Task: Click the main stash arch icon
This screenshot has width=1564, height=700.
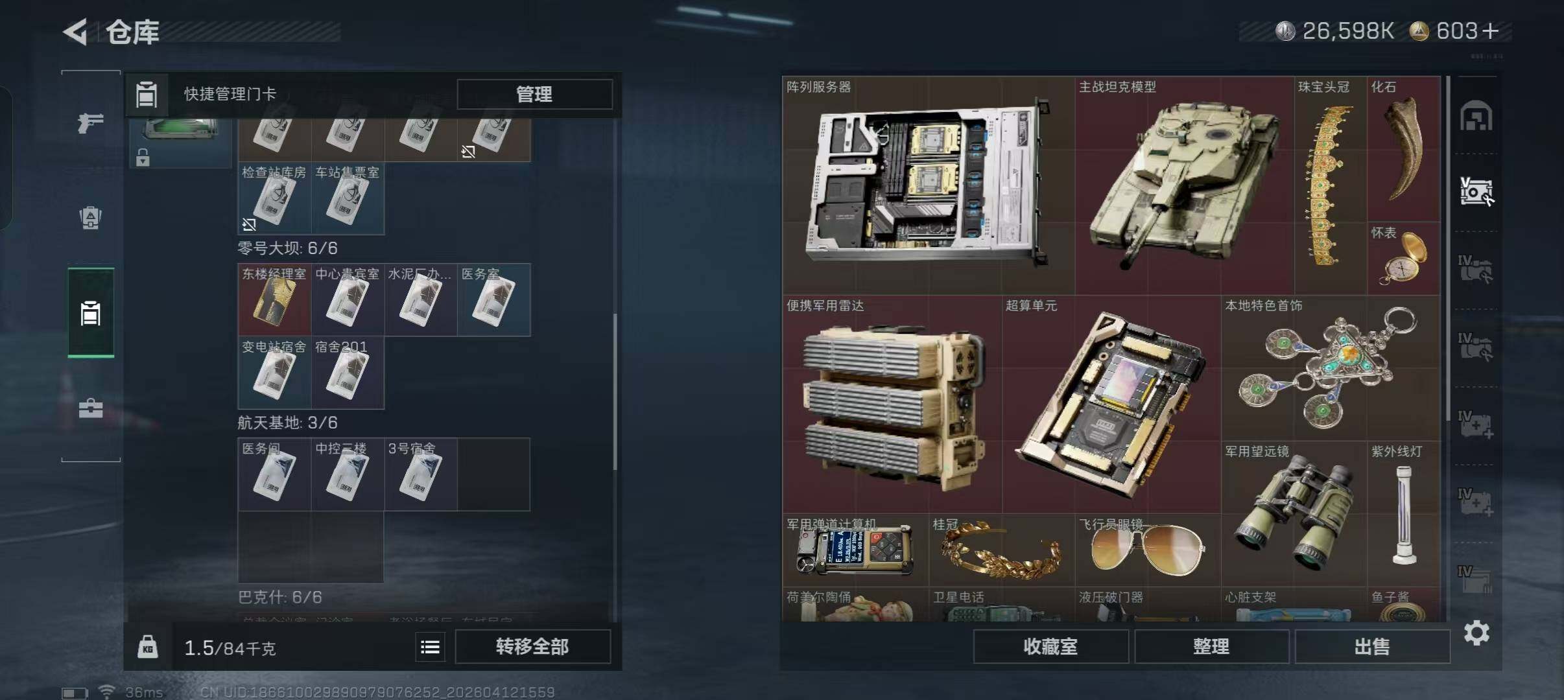Action: click(x=1476, y=116)
